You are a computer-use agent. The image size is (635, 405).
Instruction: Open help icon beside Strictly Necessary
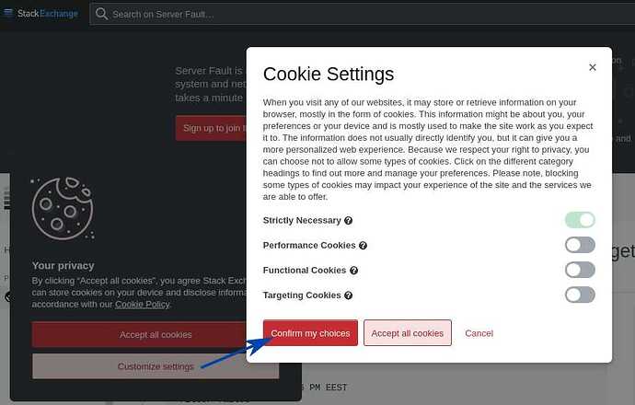tap(348, 220)
